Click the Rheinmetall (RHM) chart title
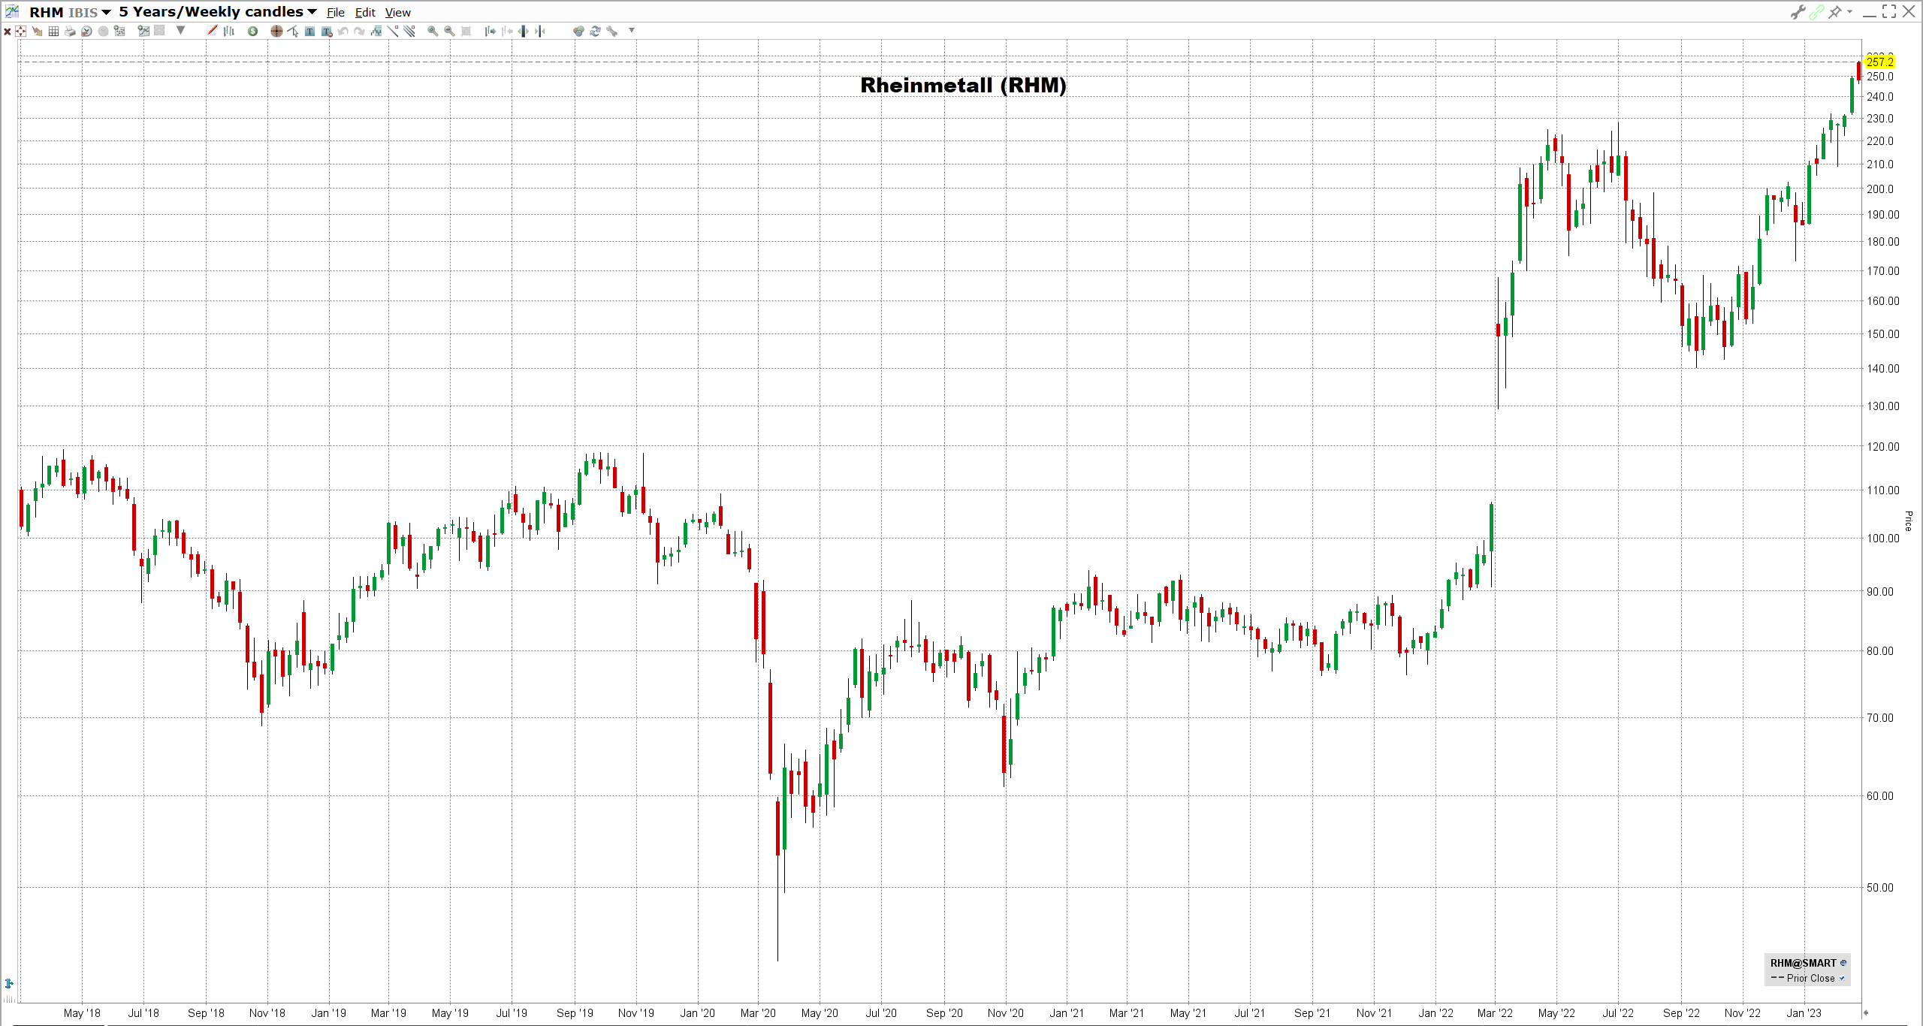 click(963, 86)
